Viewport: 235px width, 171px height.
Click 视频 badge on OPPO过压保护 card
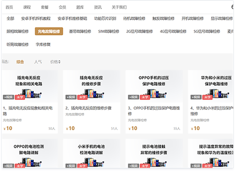coord(134,97)
